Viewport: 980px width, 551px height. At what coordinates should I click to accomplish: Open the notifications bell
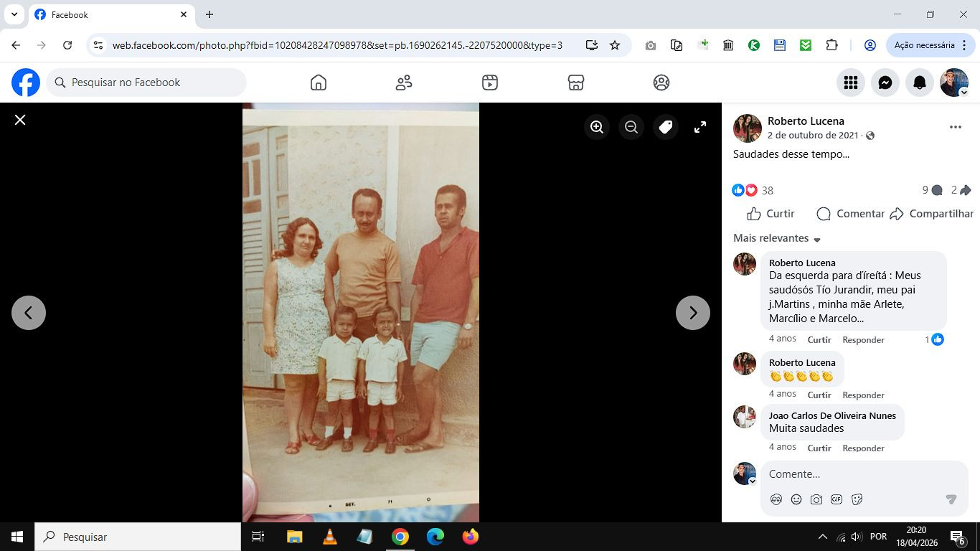(x=920, y=83)
